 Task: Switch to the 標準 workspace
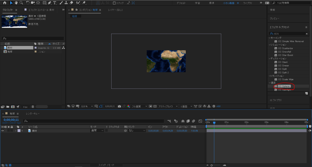[212, 3]
